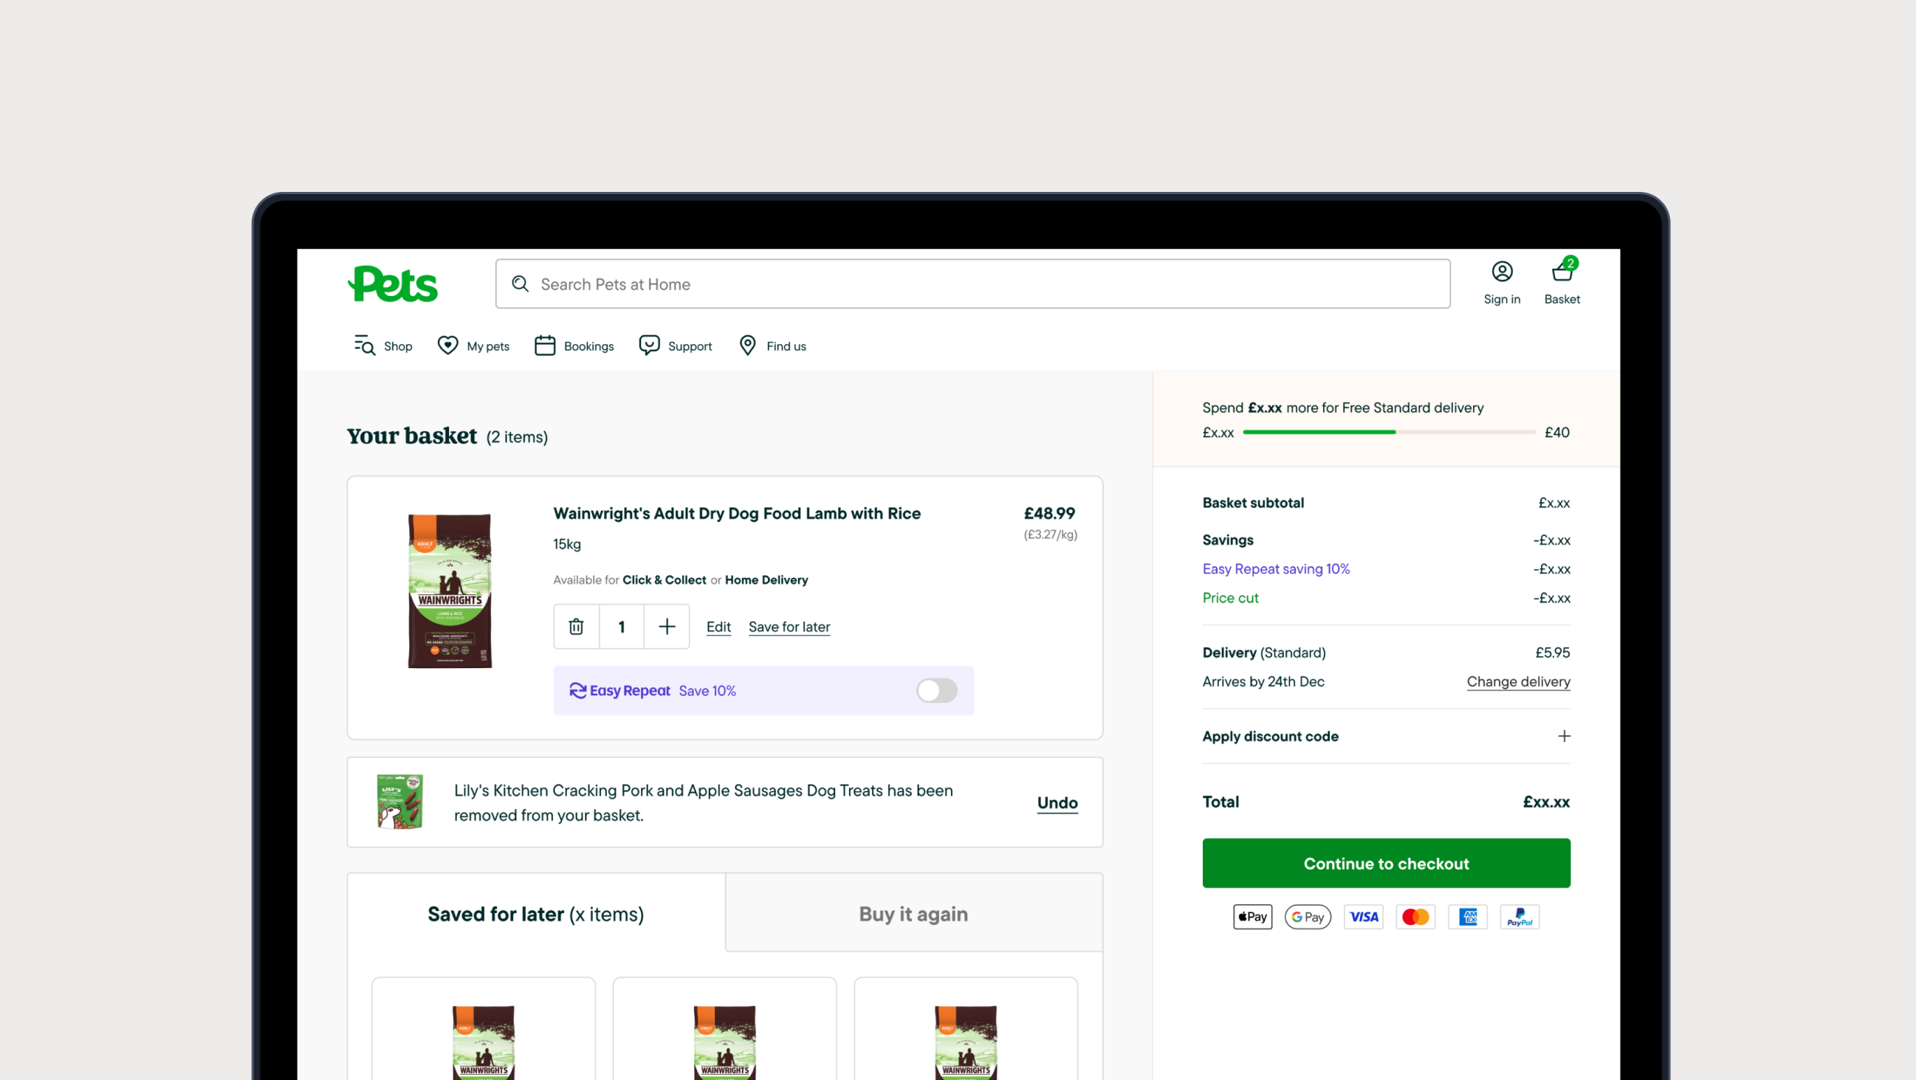Switch to the Buy it again tab
This screenshot has height=1080, width=1916.
click(x=913, y=913)
